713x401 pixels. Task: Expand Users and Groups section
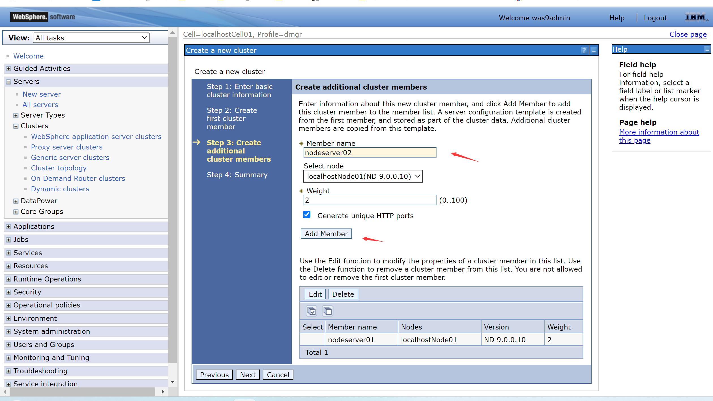[8, 345]
